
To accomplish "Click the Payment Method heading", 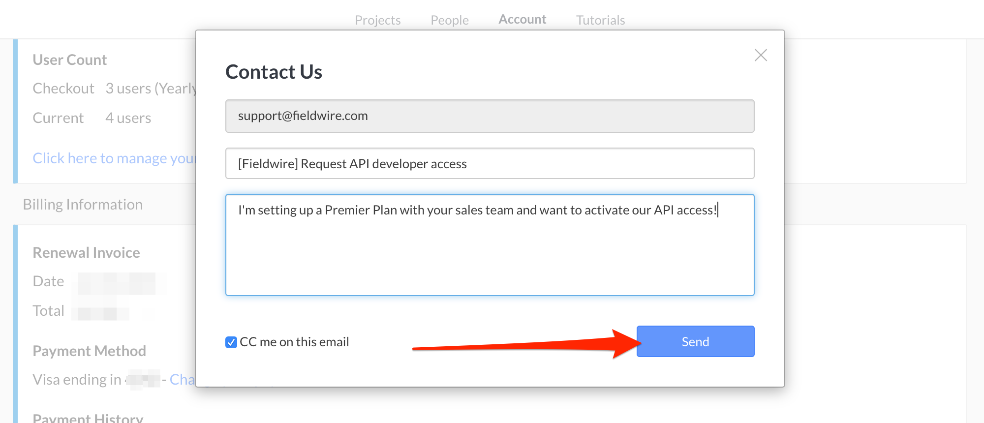I will (x=89, y=351).
